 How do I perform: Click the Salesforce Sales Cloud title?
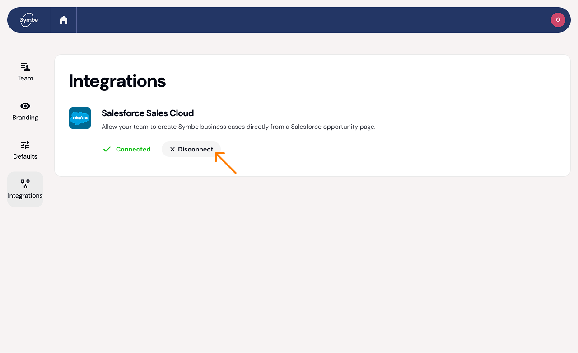148,113
